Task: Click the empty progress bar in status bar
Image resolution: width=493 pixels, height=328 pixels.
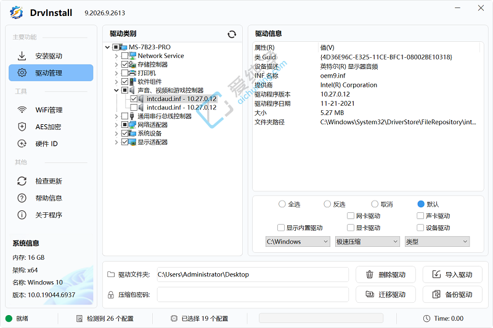Action: (321, 318)
